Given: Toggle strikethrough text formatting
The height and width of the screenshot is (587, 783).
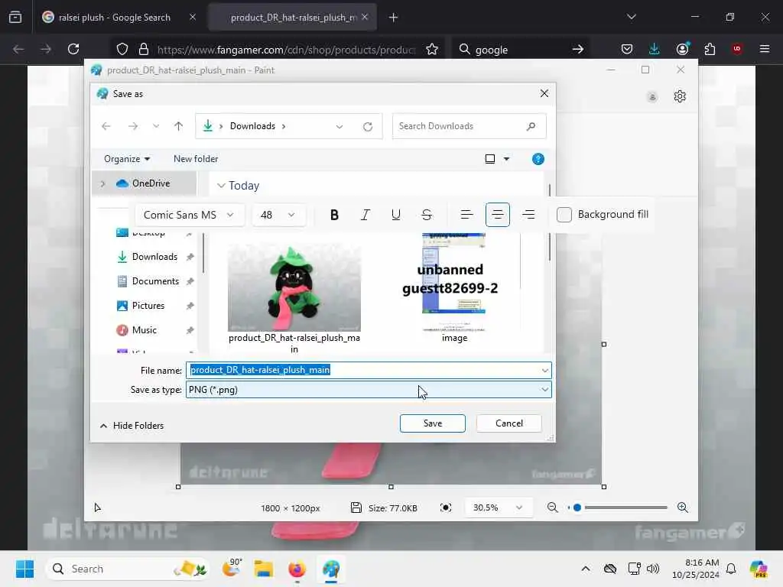Looking at the screenshot, I should tap(427, 215).
